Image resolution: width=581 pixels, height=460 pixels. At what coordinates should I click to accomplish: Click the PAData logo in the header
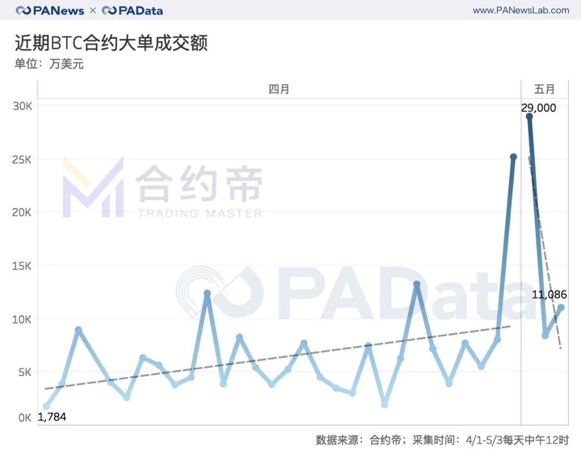tap(132, 10)
